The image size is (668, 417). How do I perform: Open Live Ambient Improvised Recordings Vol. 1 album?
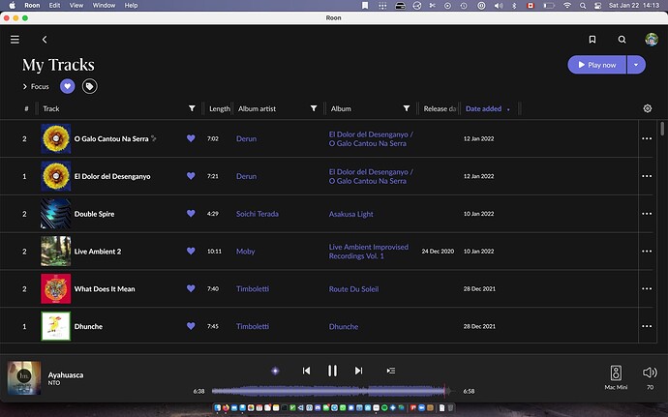tap(369, 252)
